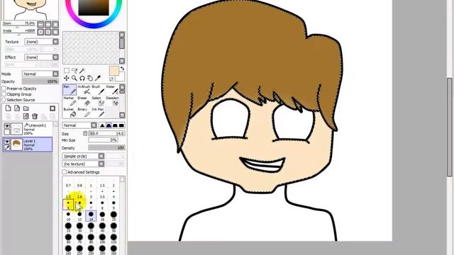Select the hand pan tool
Image resolution: width=454 pixels, height=255 pixels.
90,78
